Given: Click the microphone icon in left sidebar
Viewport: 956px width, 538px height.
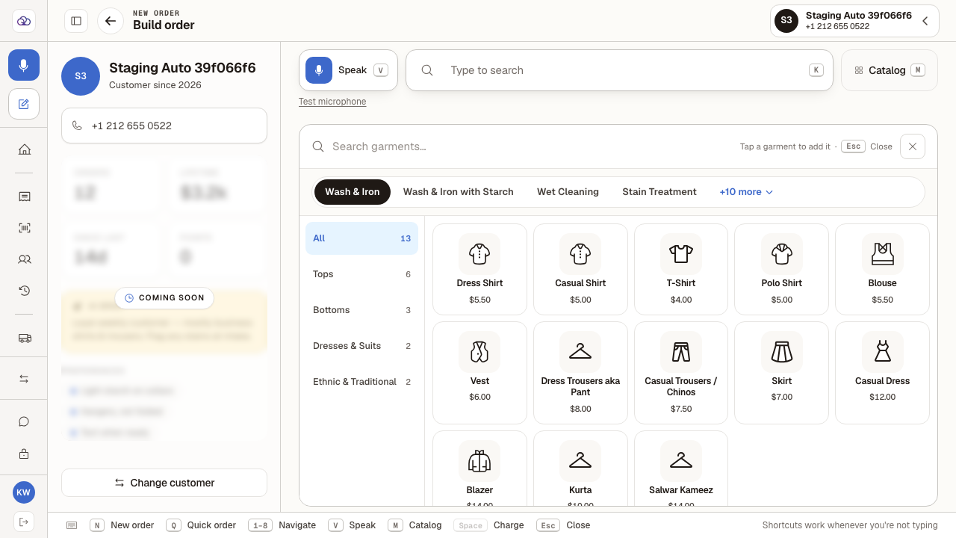Looking at the screenshot, I should [x=24, y=65].
